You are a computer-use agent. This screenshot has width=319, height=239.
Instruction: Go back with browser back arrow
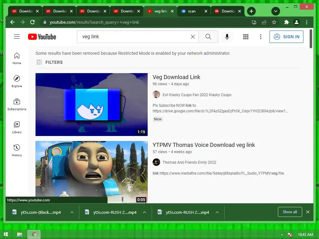tap(12, 22)
